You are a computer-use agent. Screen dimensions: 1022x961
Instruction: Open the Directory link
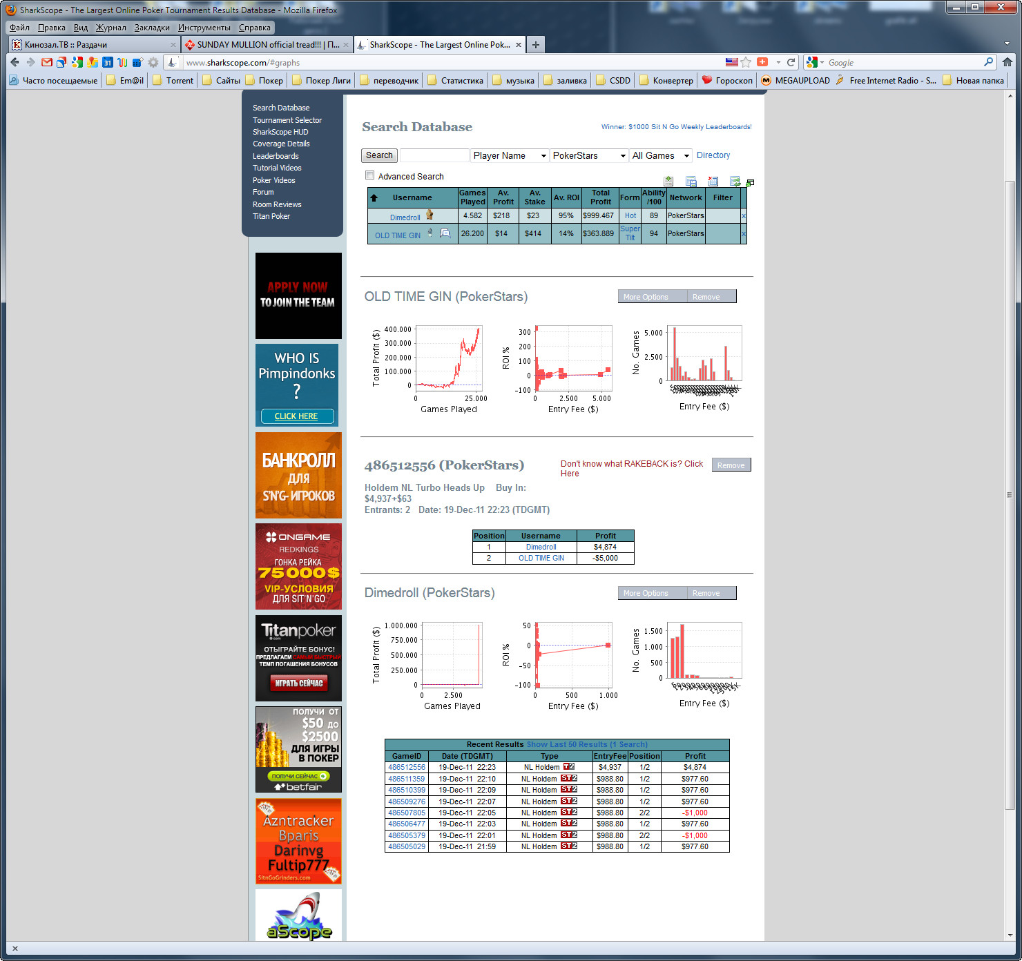pos(713,155)
